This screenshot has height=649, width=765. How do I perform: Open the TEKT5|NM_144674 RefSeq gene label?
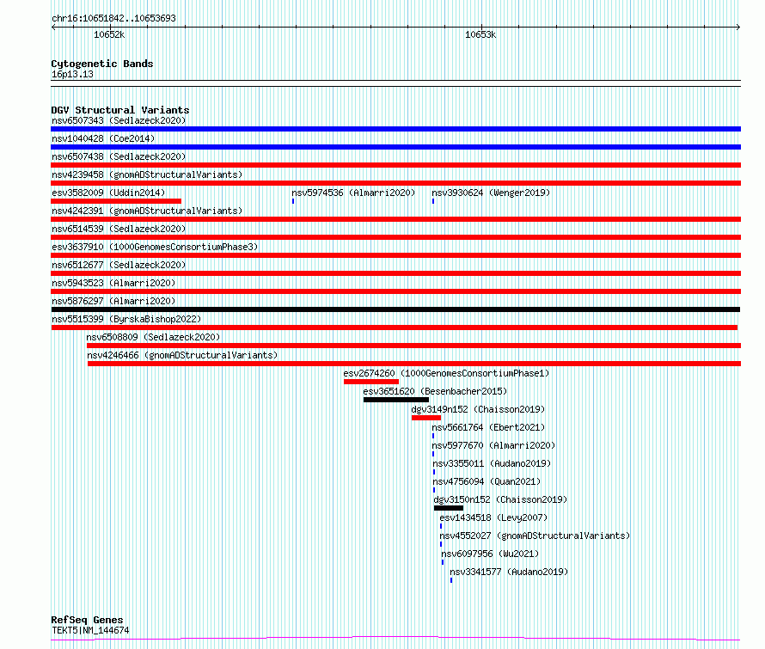pyautogui.click(x=90, y=630)
